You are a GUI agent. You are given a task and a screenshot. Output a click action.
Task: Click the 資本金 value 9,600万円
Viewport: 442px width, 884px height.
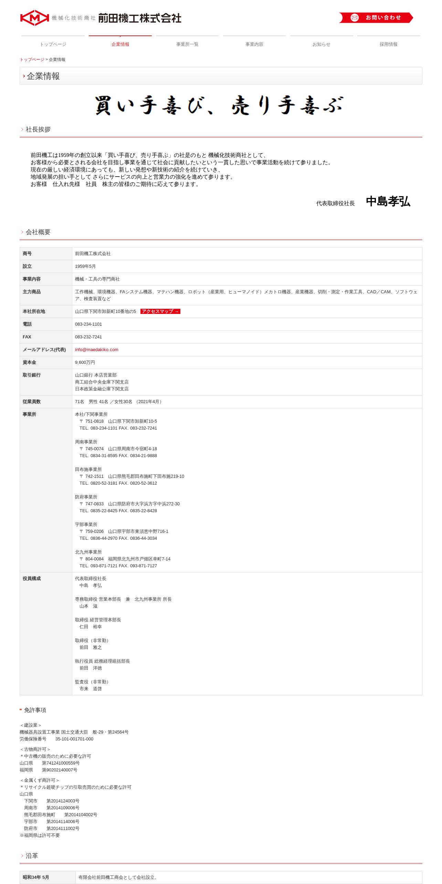click(85, 362)
